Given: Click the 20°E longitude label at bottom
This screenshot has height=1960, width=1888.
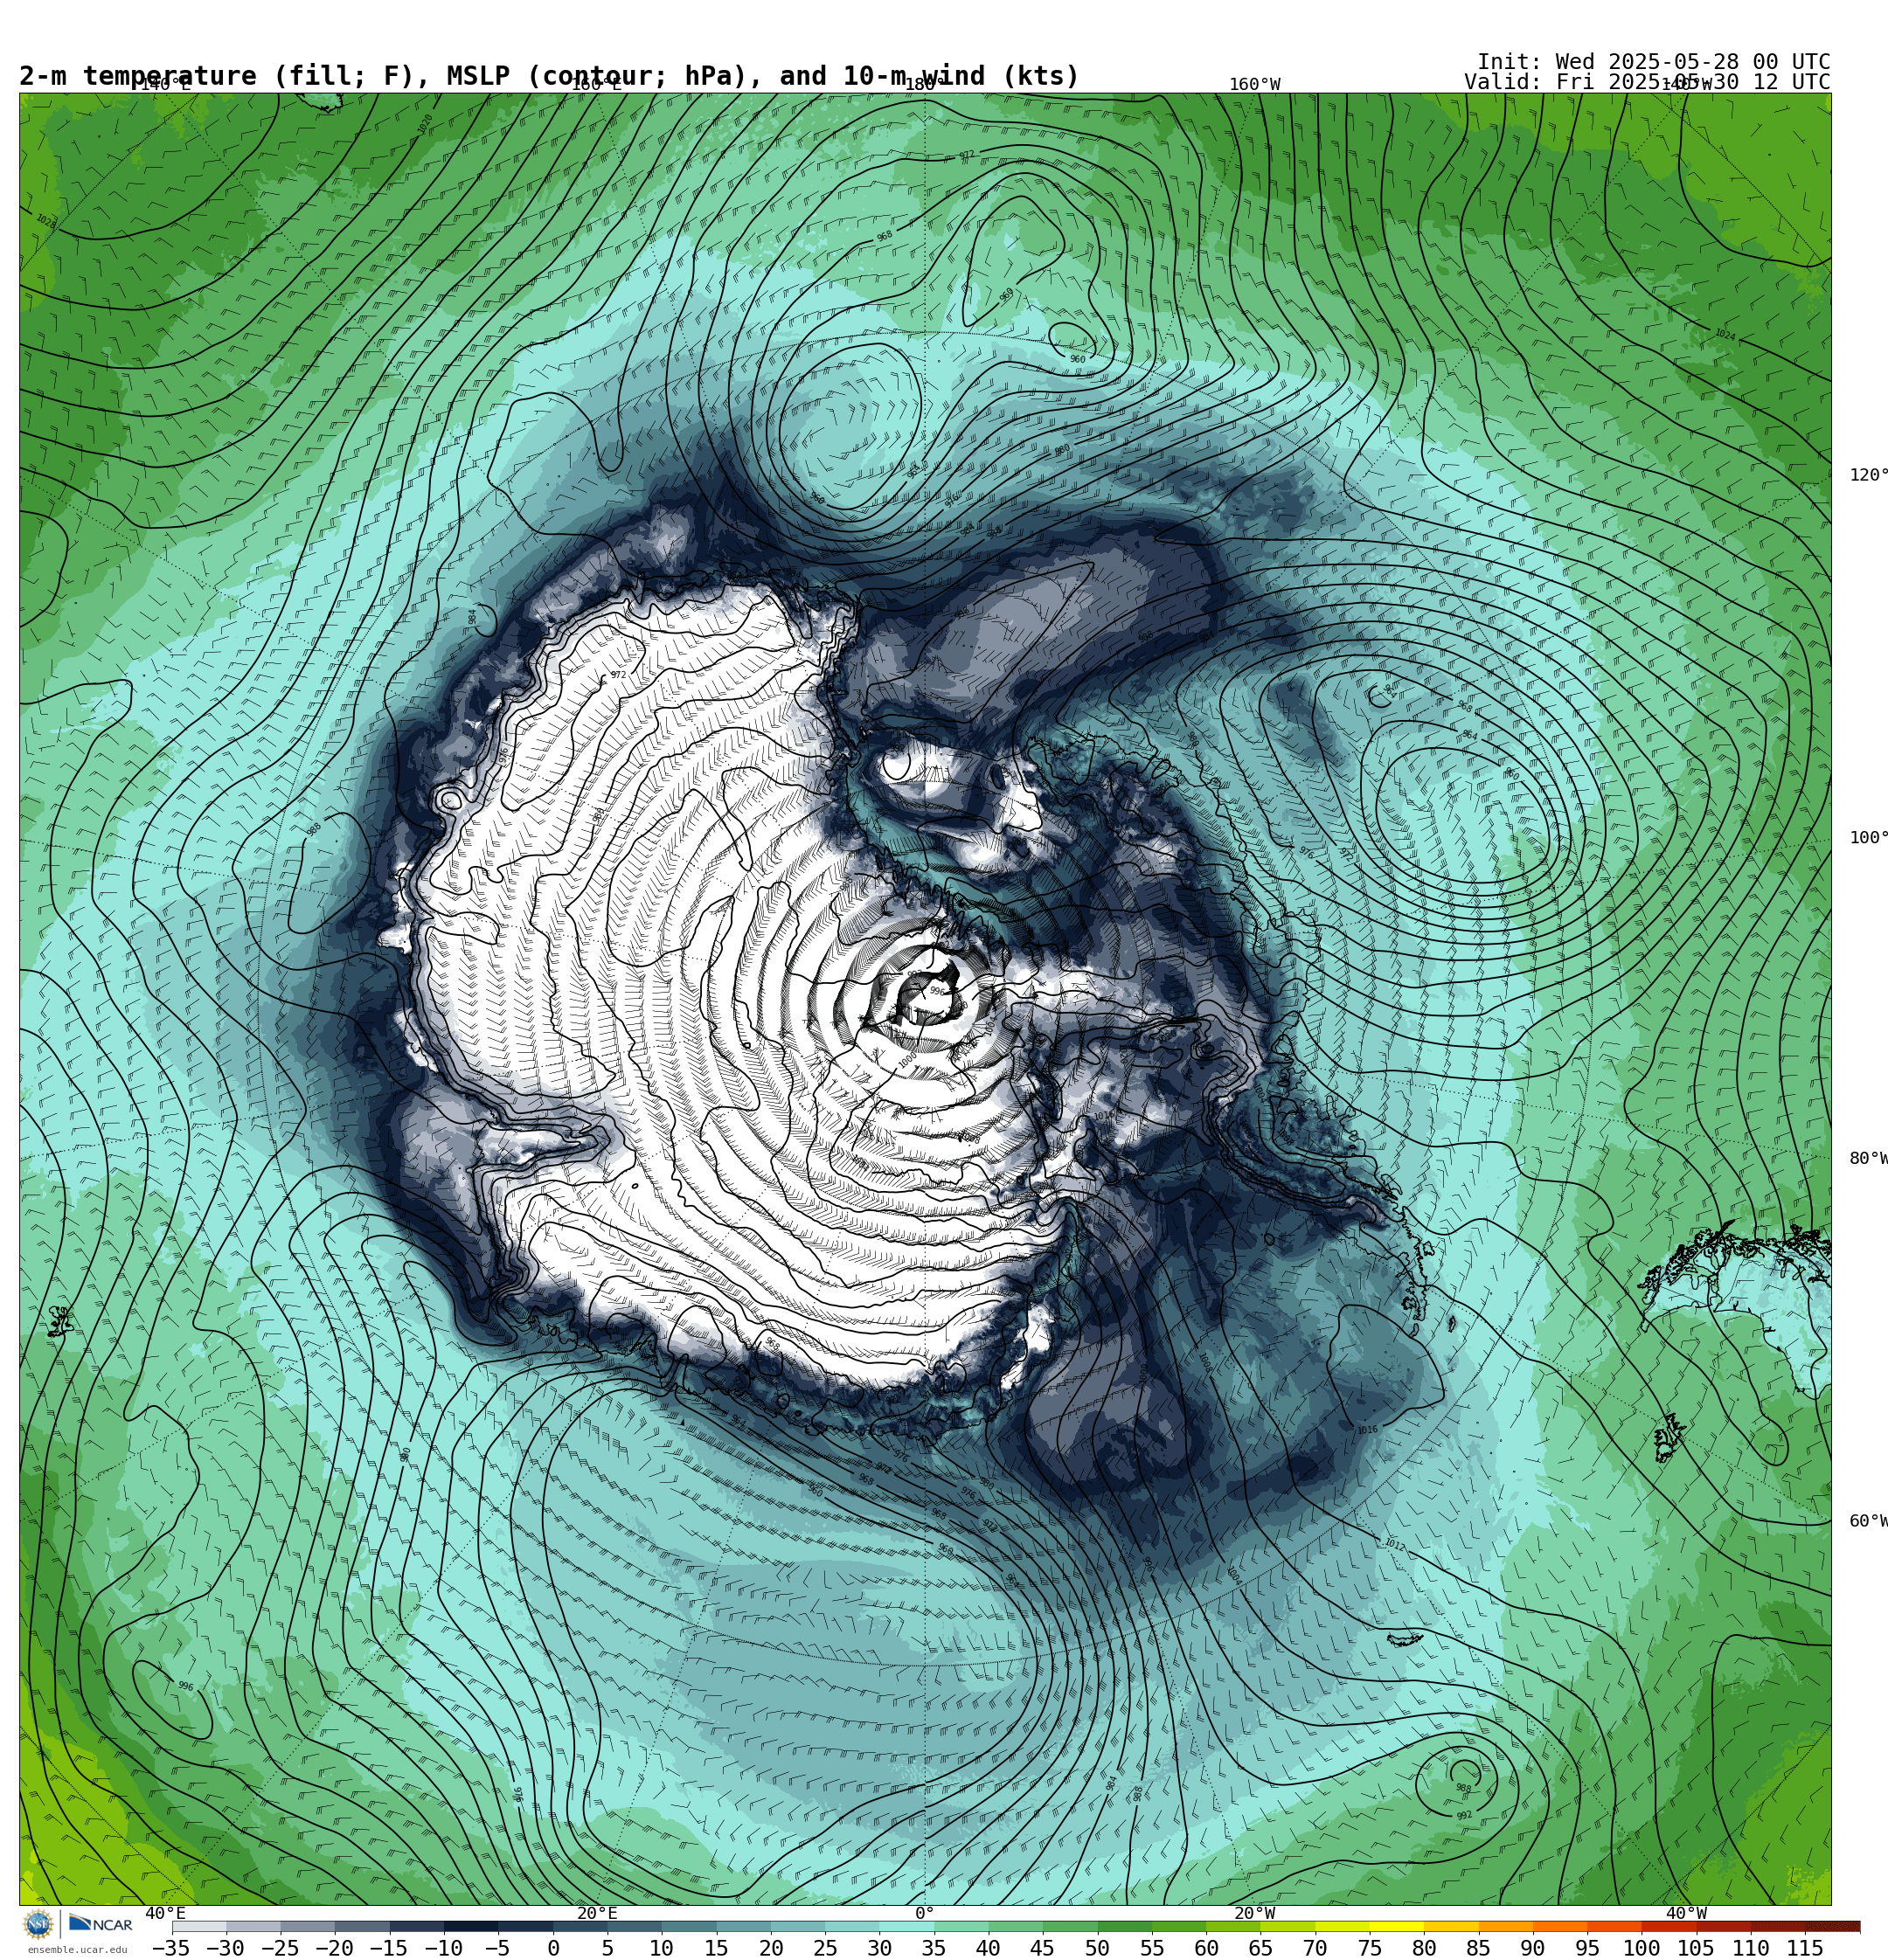Looking at the screenshot, I should tap(597, 1913).
